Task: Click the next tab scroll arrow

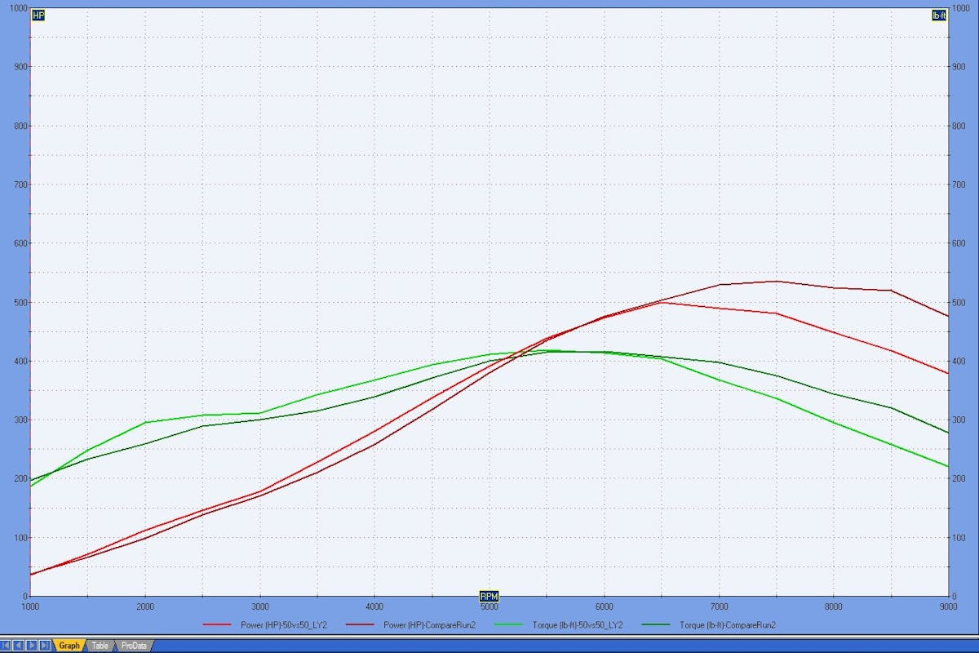Action: pos(32,645)
